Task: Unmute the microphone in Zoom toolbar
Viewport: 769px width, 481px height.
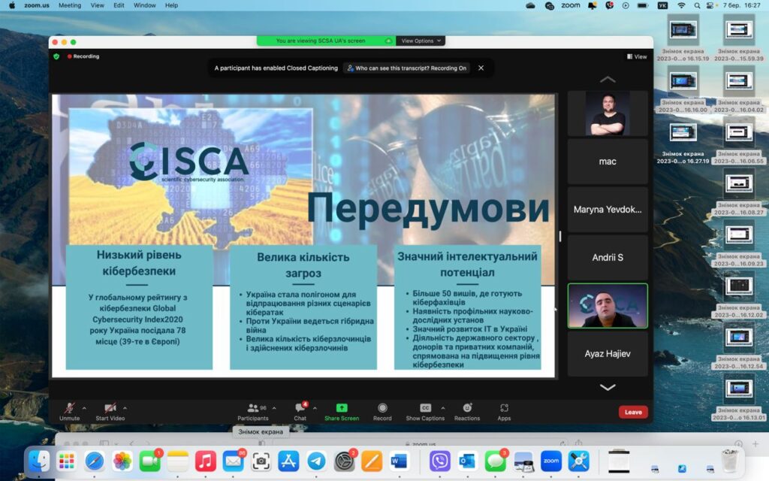Action: (x=69, y=411)
